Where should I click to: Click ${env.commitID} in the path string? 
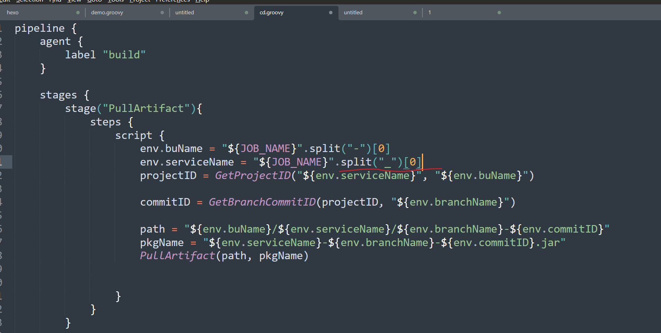click(557, 229)
